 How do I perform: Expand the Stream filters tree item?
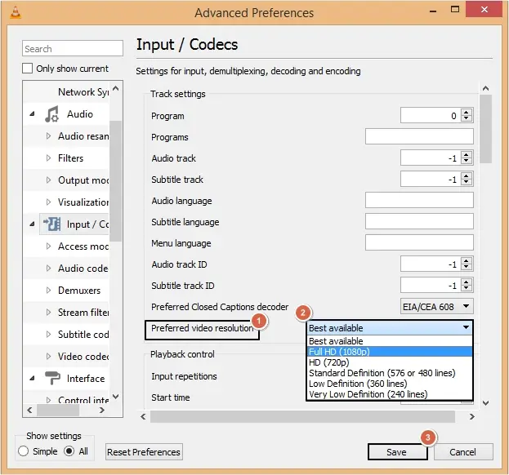coord(48,313)
